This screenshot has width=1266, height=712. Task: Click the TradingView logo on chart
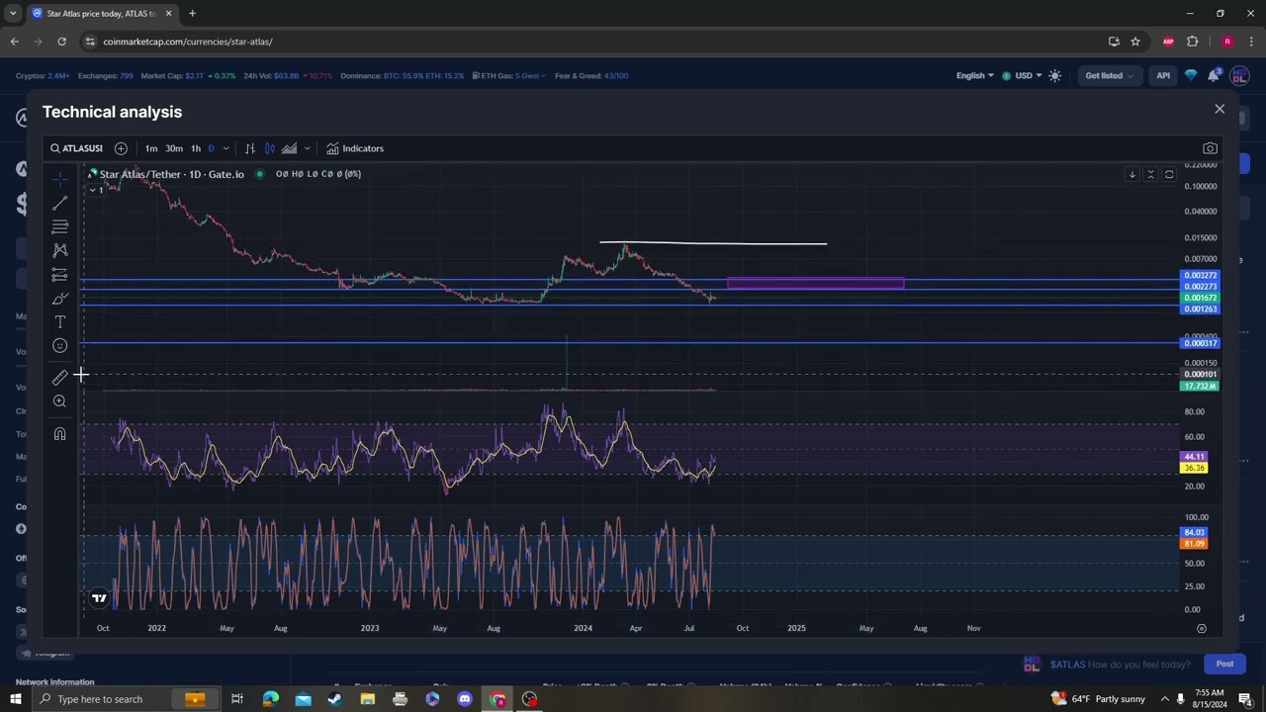[x=99, y=597]
